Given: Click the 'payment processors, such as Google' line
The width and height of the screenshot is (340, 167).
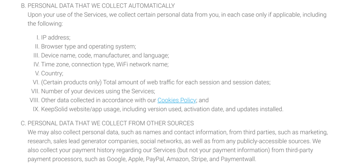Looking at the screenshot, I should (x=142, y=159).
